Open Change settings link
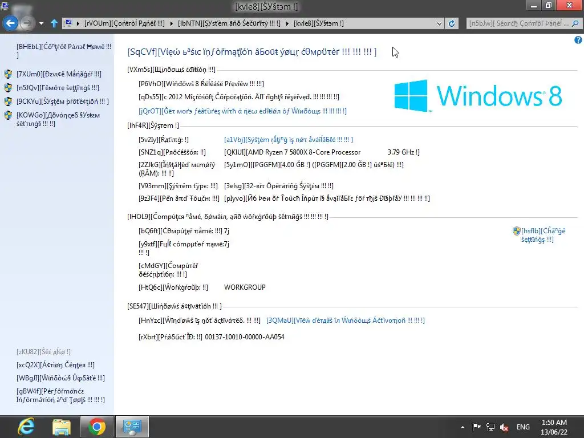 point(543,235)
